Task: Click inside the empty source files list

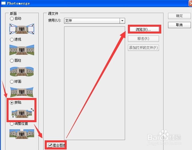Action: pyautogui.click(x=95, y=83)
